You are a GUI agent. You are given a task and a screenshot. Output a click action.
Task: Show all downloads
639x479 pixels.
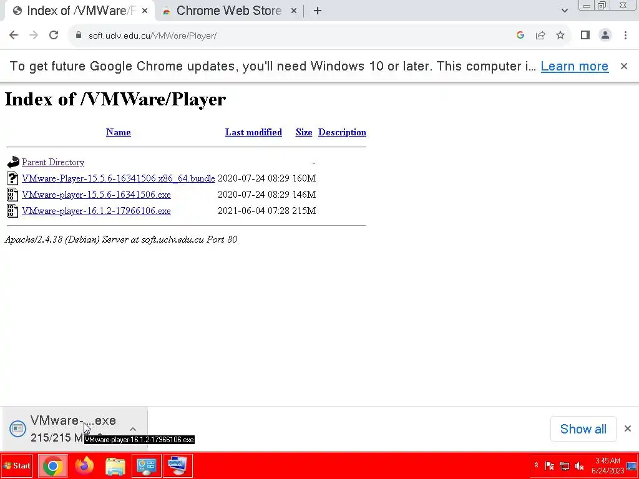(583, 428)
